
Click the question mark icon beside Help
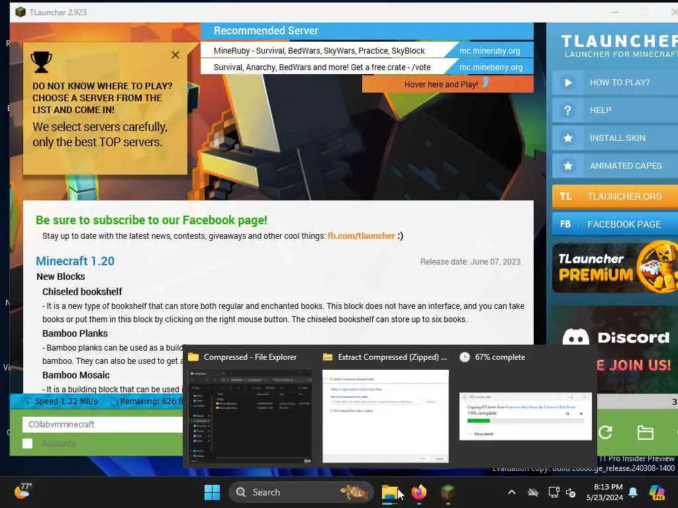tap(567, 110)
